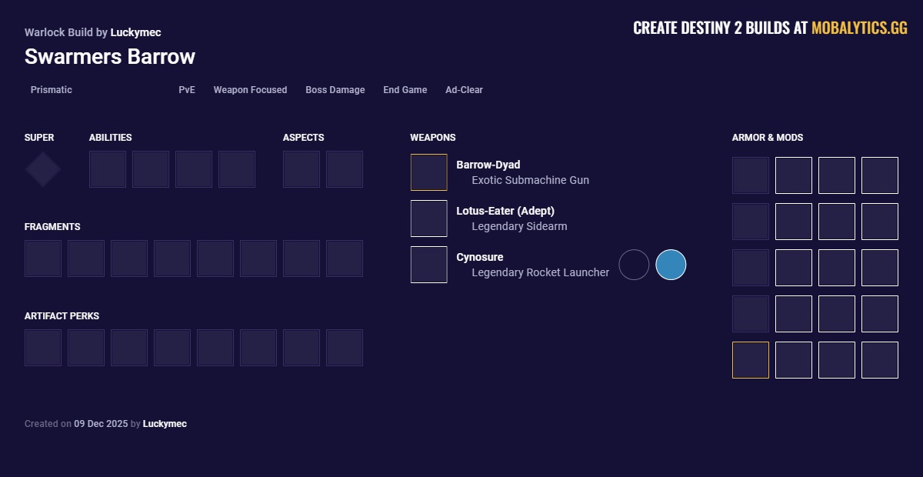Image resolution: width=923 pixels, height=477 pixels.
Task: Open the Cynosure rocket launcher icon
Action: (428, 265)
